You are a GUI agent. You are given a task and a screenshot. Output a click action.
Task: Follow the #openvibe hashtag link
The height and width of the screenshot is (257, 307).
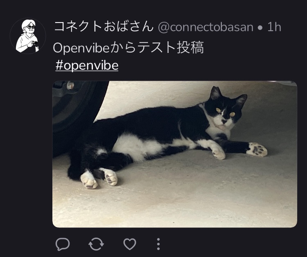pyautogui.click(x=87, y=66)
